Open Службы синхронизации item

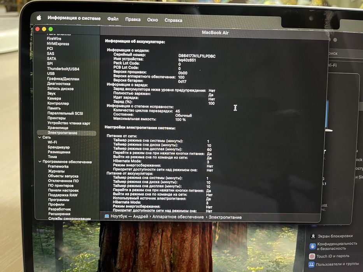[x=70, y=218]
